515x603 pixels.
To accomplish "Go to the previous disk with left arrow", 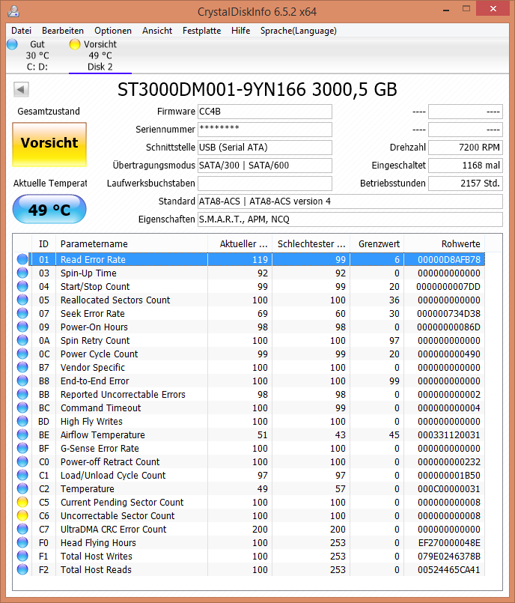I will pyautogui.click(x=21, y=90).
